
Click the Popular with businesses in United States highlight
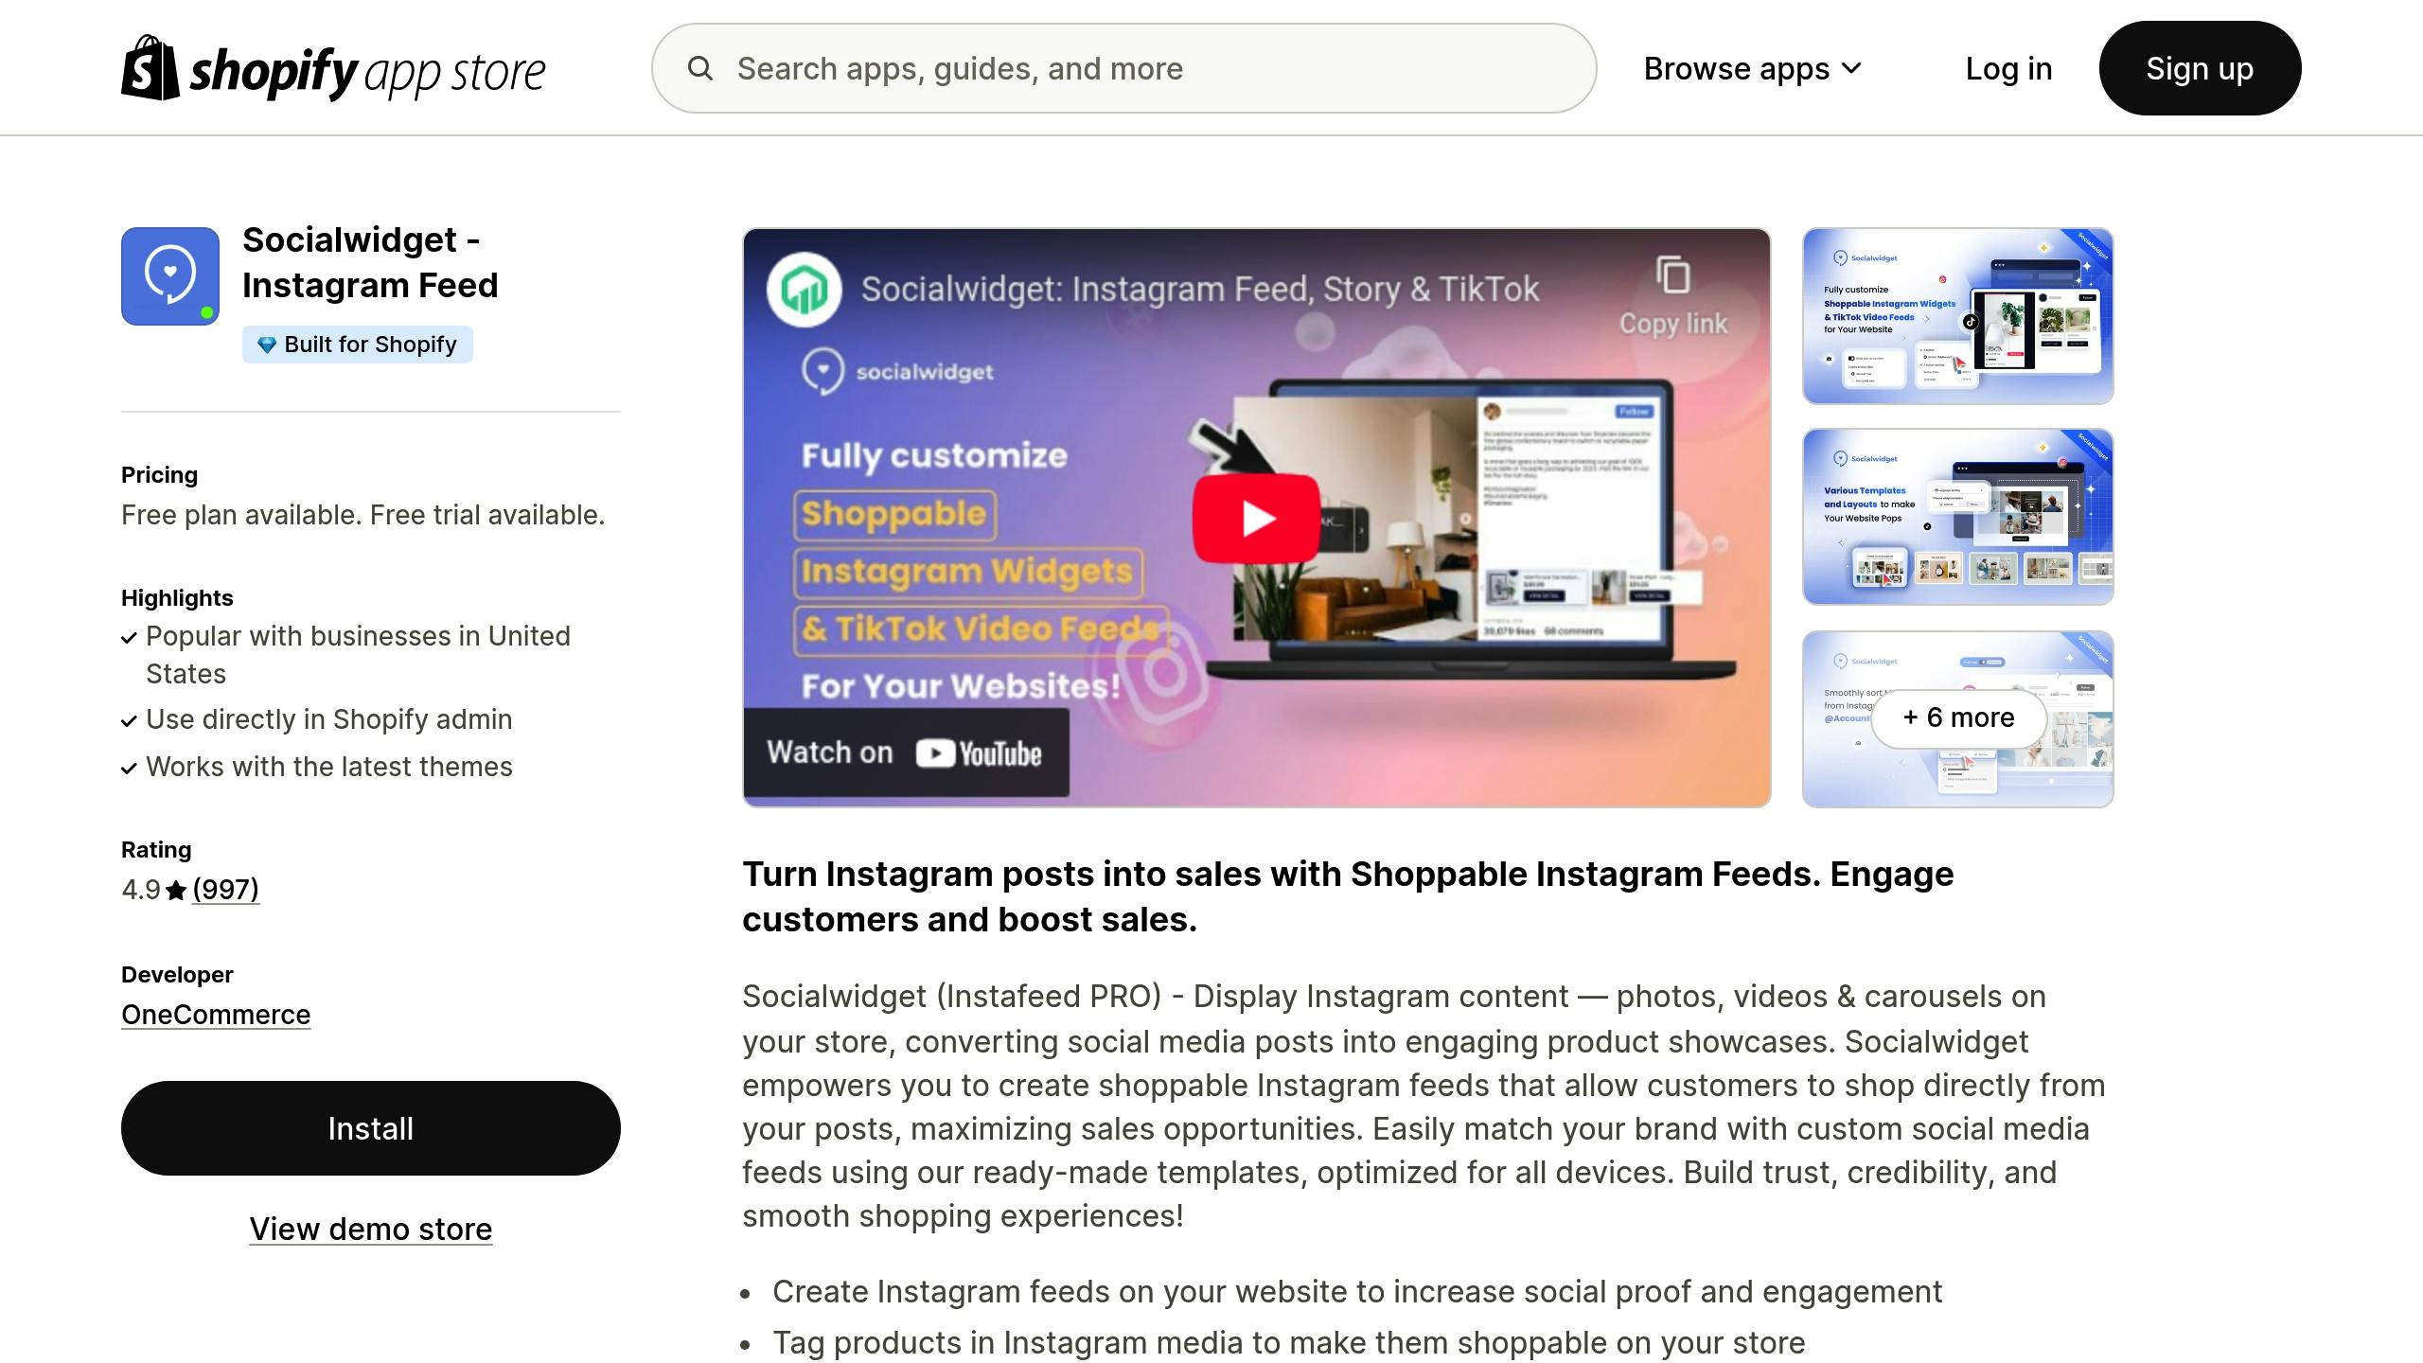(358, 655)
